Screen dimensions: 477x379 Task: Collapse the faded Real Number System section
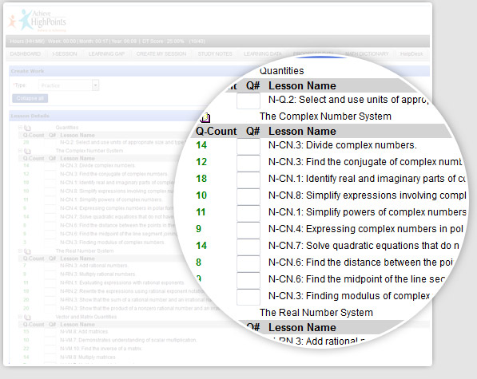click(x=20, y=251)
